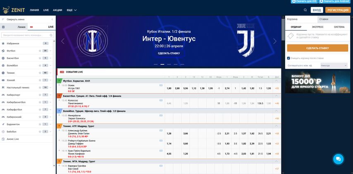The height and width of the screenshot is (174, 353).
Task: Select the last banner slide indicator
Action: pyautogui.click(x=182, y=64)
